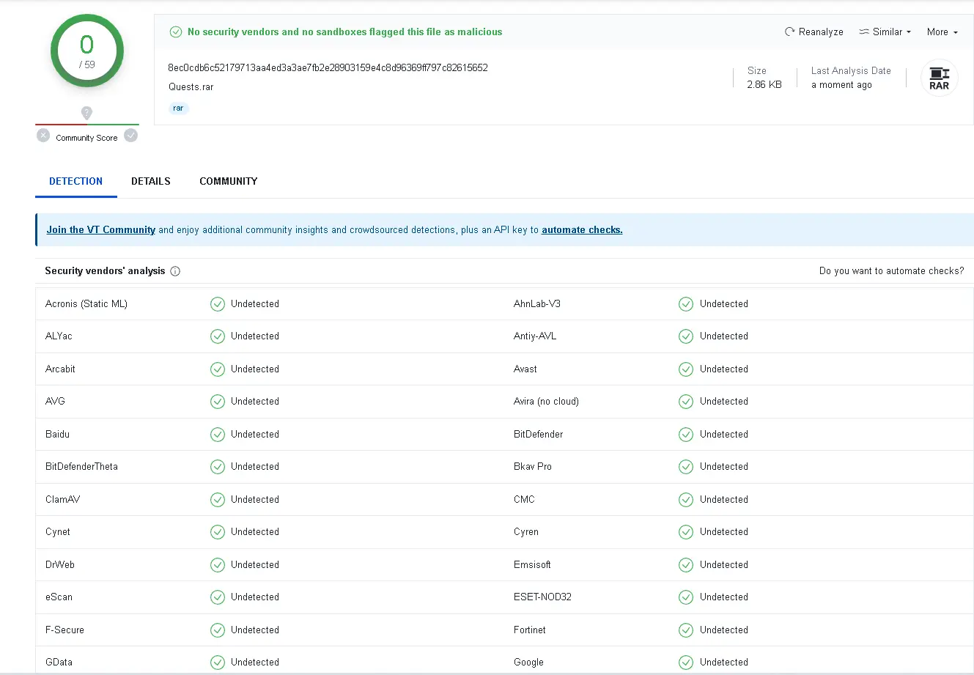Screen dimensions: 974x675
Task: Click the community score positive check icon
Action: pyautogui.click(x=131, y=136)
